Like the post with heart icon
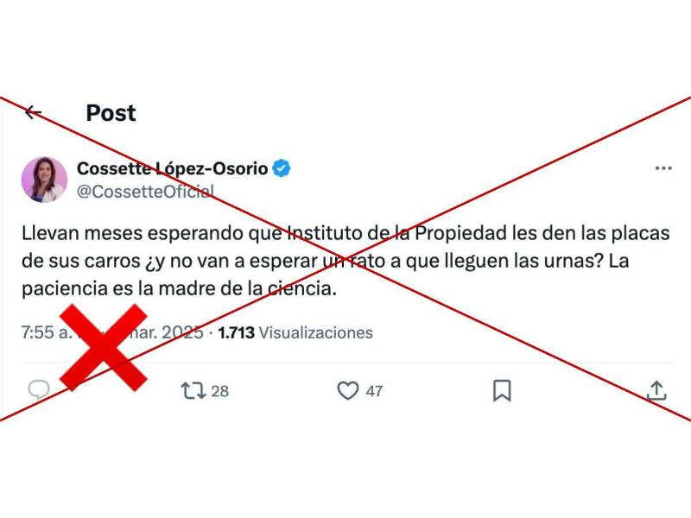The image size is (691, 518). (x=348, y=391)
